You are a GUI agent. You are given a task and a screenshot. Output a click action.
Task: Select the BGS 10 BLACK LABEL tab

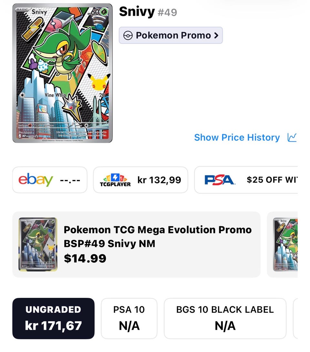[225, 318]
